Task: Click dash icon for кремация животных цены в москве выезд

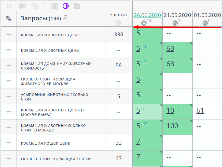Action: click(9, 112)
